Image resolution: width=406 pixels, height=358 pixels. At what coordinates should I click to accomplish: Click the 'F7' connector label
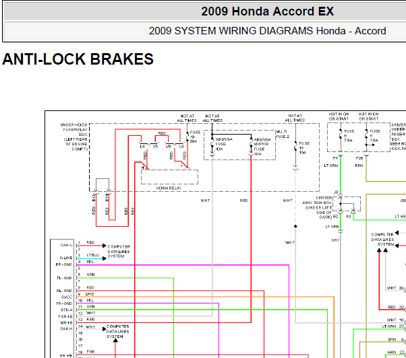[335, 158]
